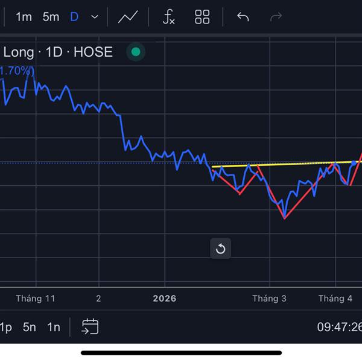Select the 1p date range
Screen dimensions: 362x362
5,327
